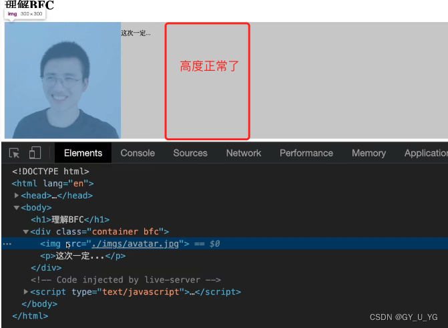This screenshot has width=448, height=328.
Task: Open the ./imgs/avatar.jpg source link
Action: (135, 244)
